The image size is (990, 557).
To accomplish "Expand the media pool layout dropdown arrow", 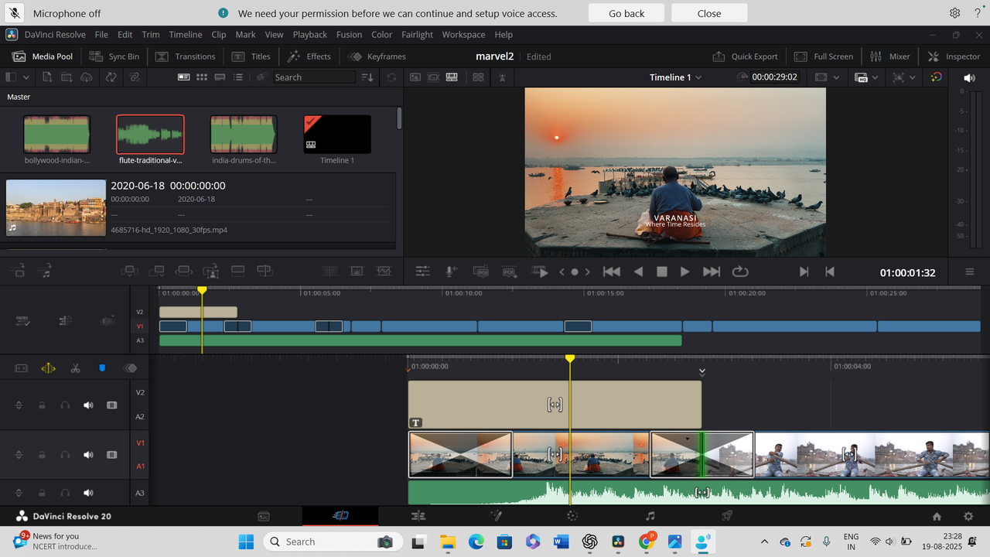I will point(26,77).
